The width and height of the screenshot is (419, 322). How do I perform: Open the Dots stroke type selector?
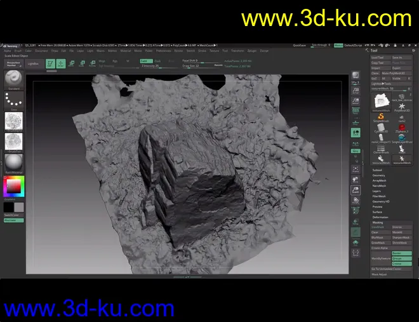click(13, 101)
